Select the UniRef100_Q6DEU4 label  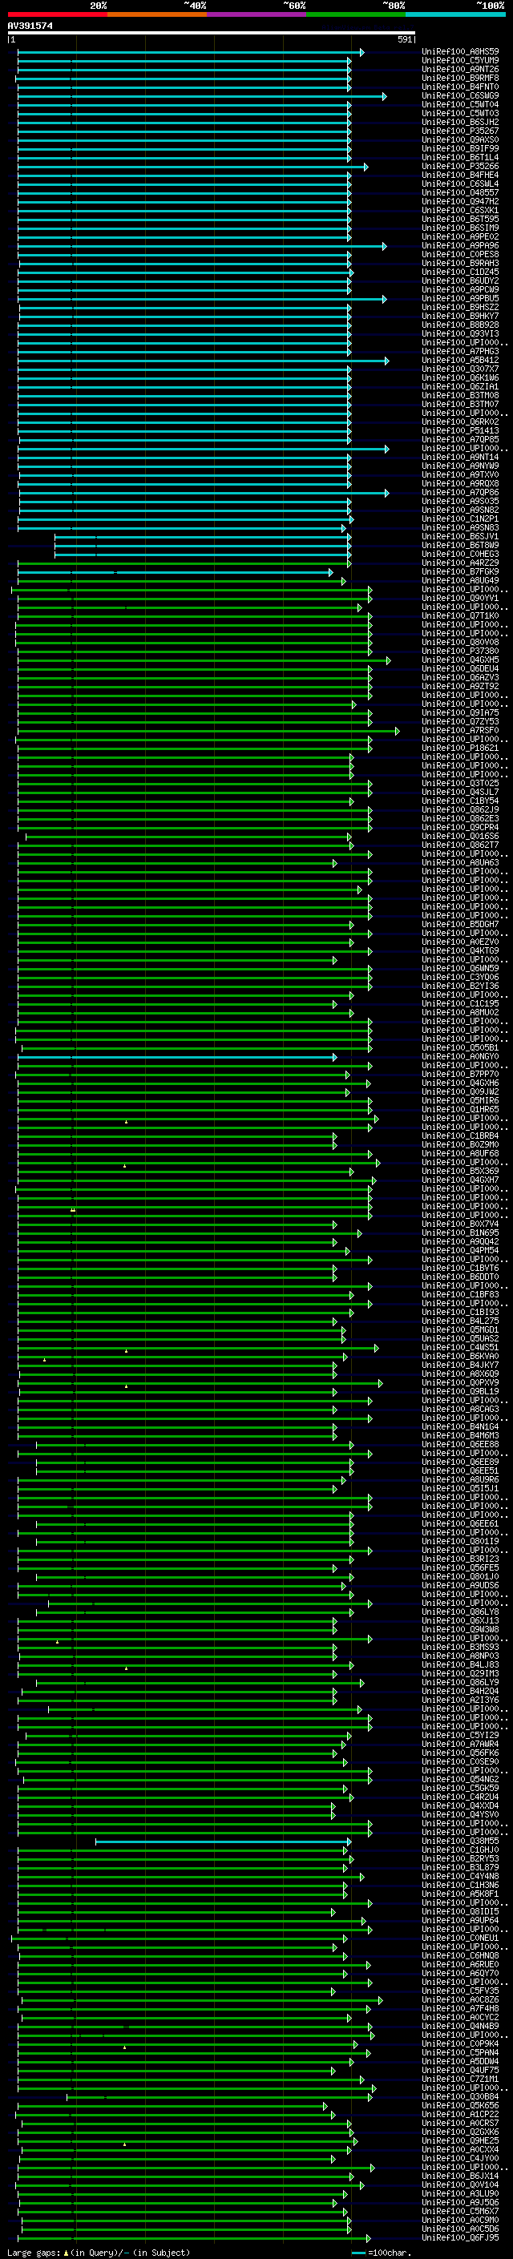pos(460,668)
